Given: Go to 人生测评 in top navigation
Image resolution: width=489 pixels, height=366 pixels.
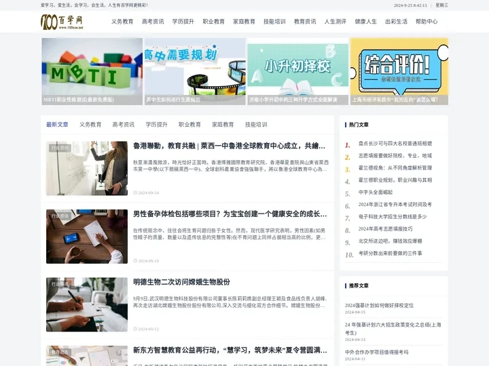Looking at the screenshot, I should point(336,22).
